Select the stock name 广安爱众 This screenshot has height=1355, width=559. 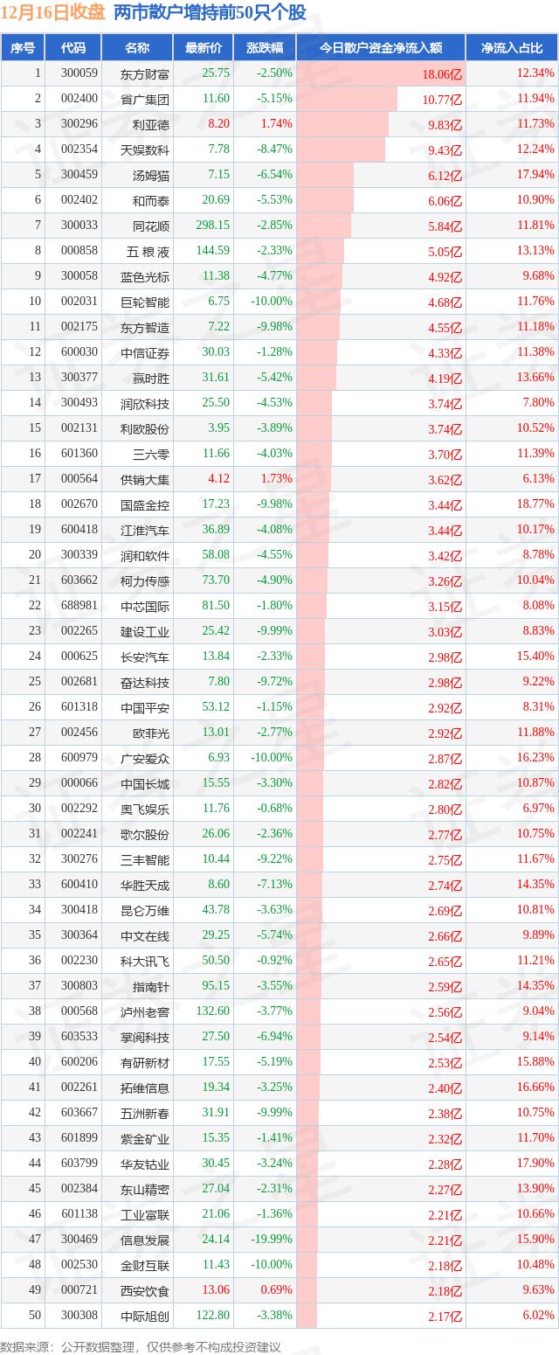pyautogui.click(x=145, y=758)
